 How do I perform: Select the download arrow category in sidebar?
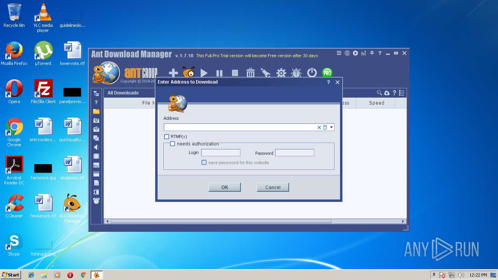click(x=96, y=129)
